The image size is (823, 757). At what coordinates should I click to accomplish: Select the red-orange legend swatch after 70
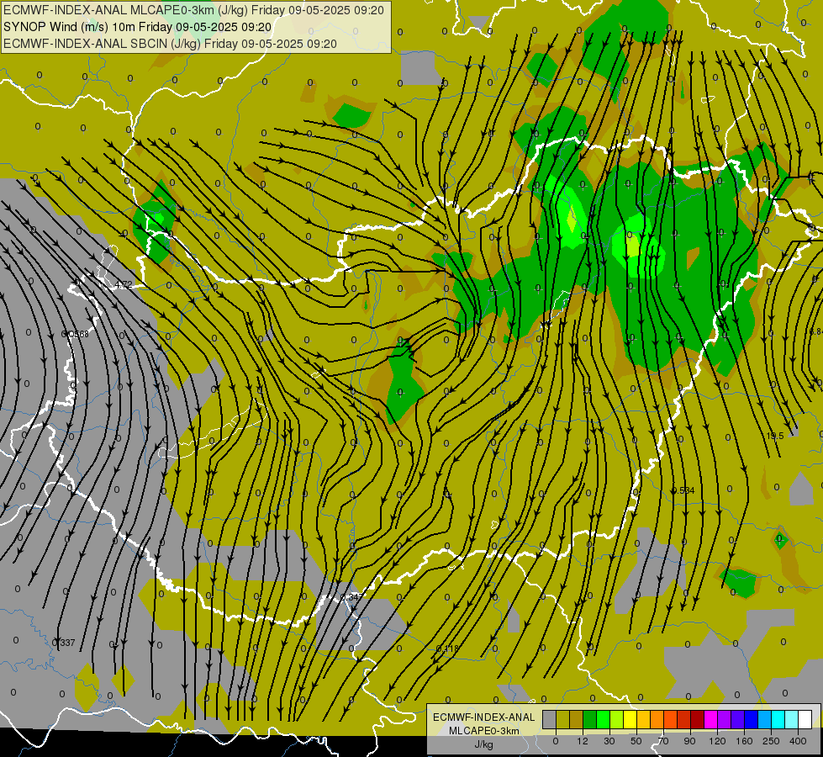[671, 720]
